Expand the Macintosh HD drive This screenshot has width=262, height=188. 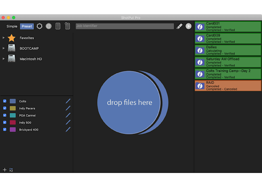click(4, 59)
